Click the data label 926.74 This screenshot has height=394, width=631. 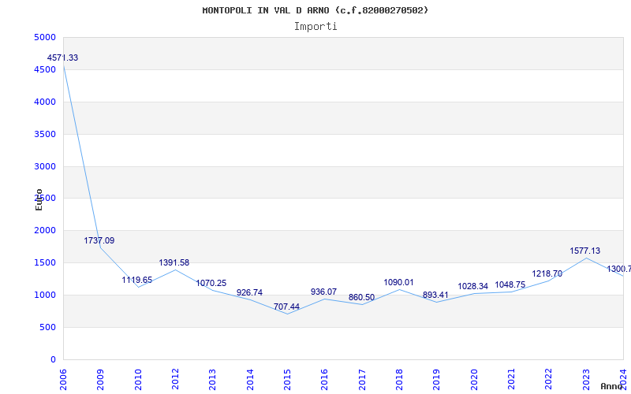249,292
